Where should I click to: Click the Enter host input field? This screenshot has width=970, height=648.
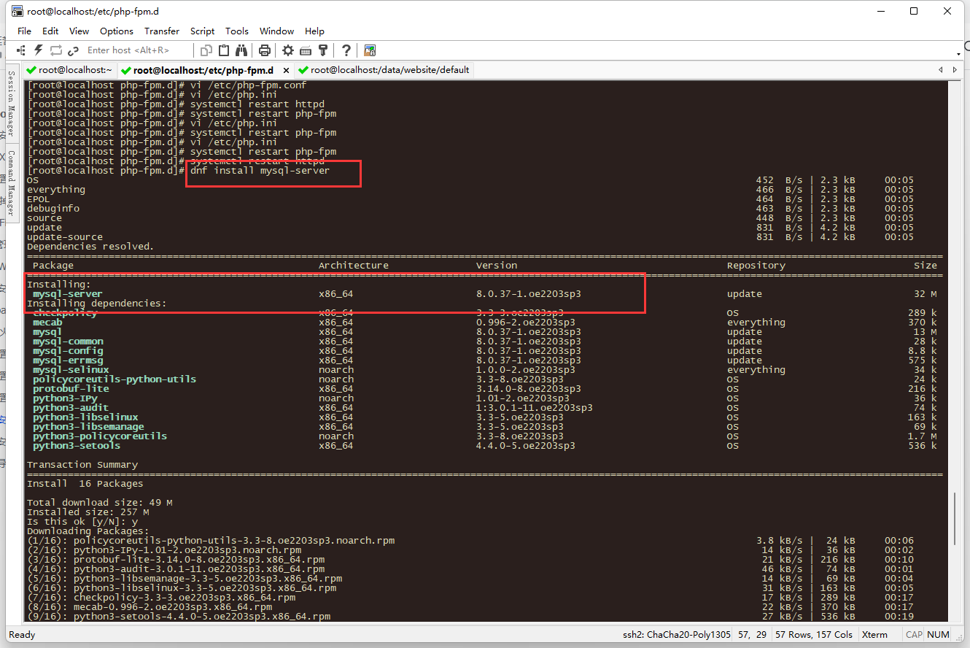click(x=137, y=50)
